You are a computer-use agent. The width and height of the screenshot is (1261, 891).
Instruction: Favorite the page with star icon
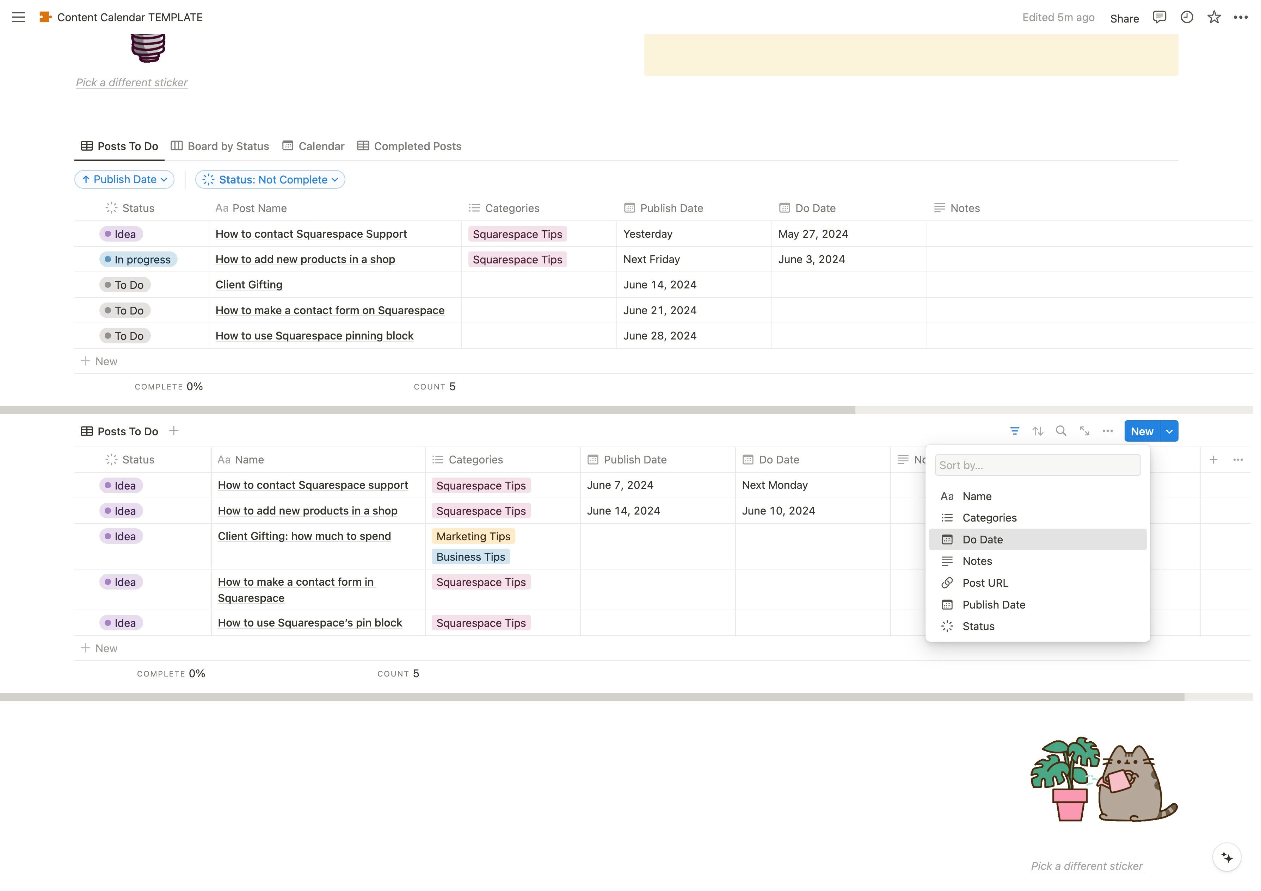tap(1214, 17)
